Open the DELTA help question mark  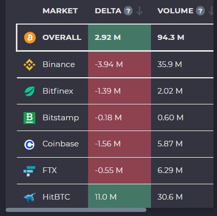click(x=128, y=11)
